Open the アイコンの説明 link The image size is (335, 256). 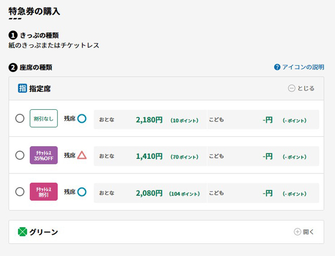[x=303, y=67]
